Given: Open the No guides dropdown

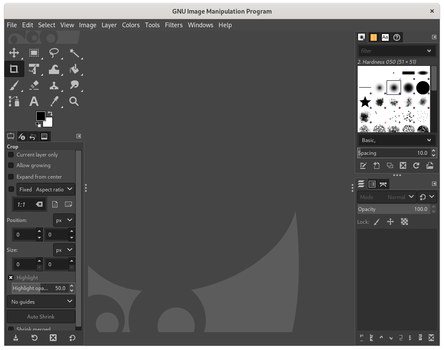Looking at the screenshot, I should (x=41, y=302).
